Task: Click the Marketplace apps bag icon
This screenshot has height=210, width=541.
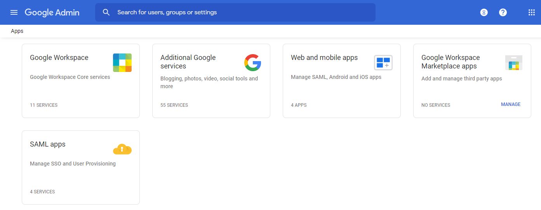Action: [x=514, y=63]
